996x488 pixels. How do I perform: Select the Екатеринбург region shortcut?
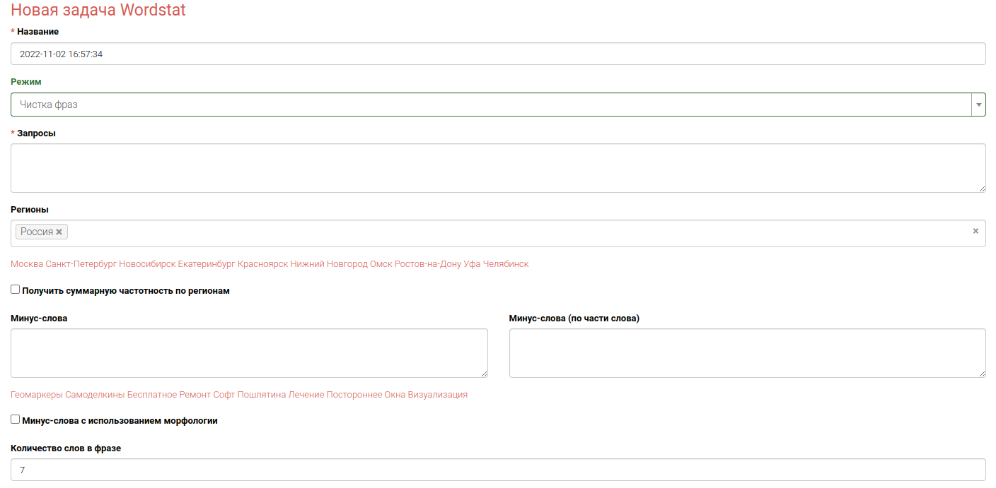[207, 264]
